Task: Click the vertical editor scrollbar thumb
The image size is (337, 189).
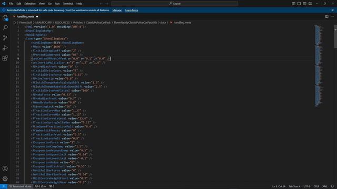Action: coord(335,36)
